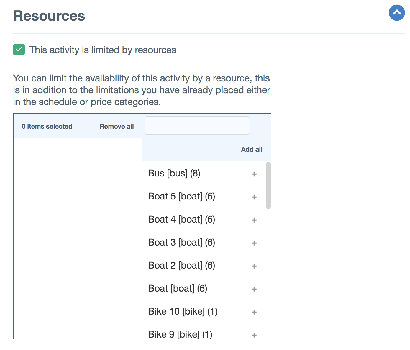
Task: Select the Bike 10 [bike] (1) entry text
Action: 183,312
